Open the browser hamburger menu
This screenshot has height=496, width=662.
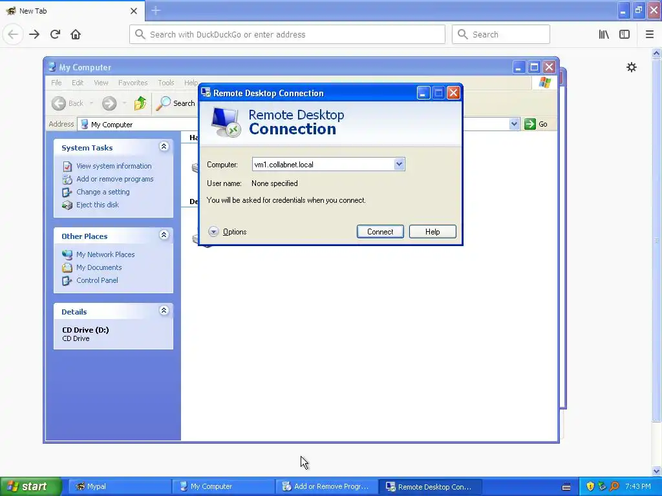tap(649, 34)
